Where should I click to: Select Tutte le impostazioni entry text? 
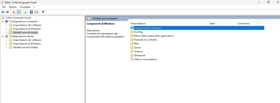tap(145, 59)
